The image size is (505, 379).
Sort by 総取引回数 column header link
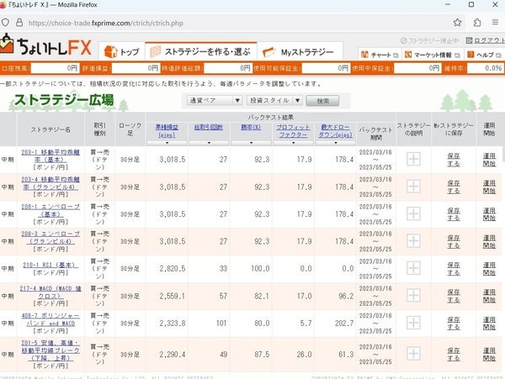[x=209, y=127]
